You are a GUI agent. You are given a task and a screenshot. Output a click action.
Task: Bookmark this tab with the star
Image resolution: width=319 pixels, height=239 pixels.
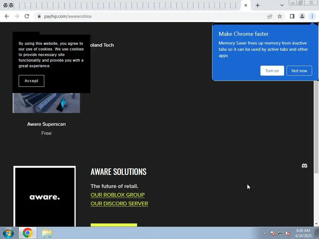coord(280,16)
